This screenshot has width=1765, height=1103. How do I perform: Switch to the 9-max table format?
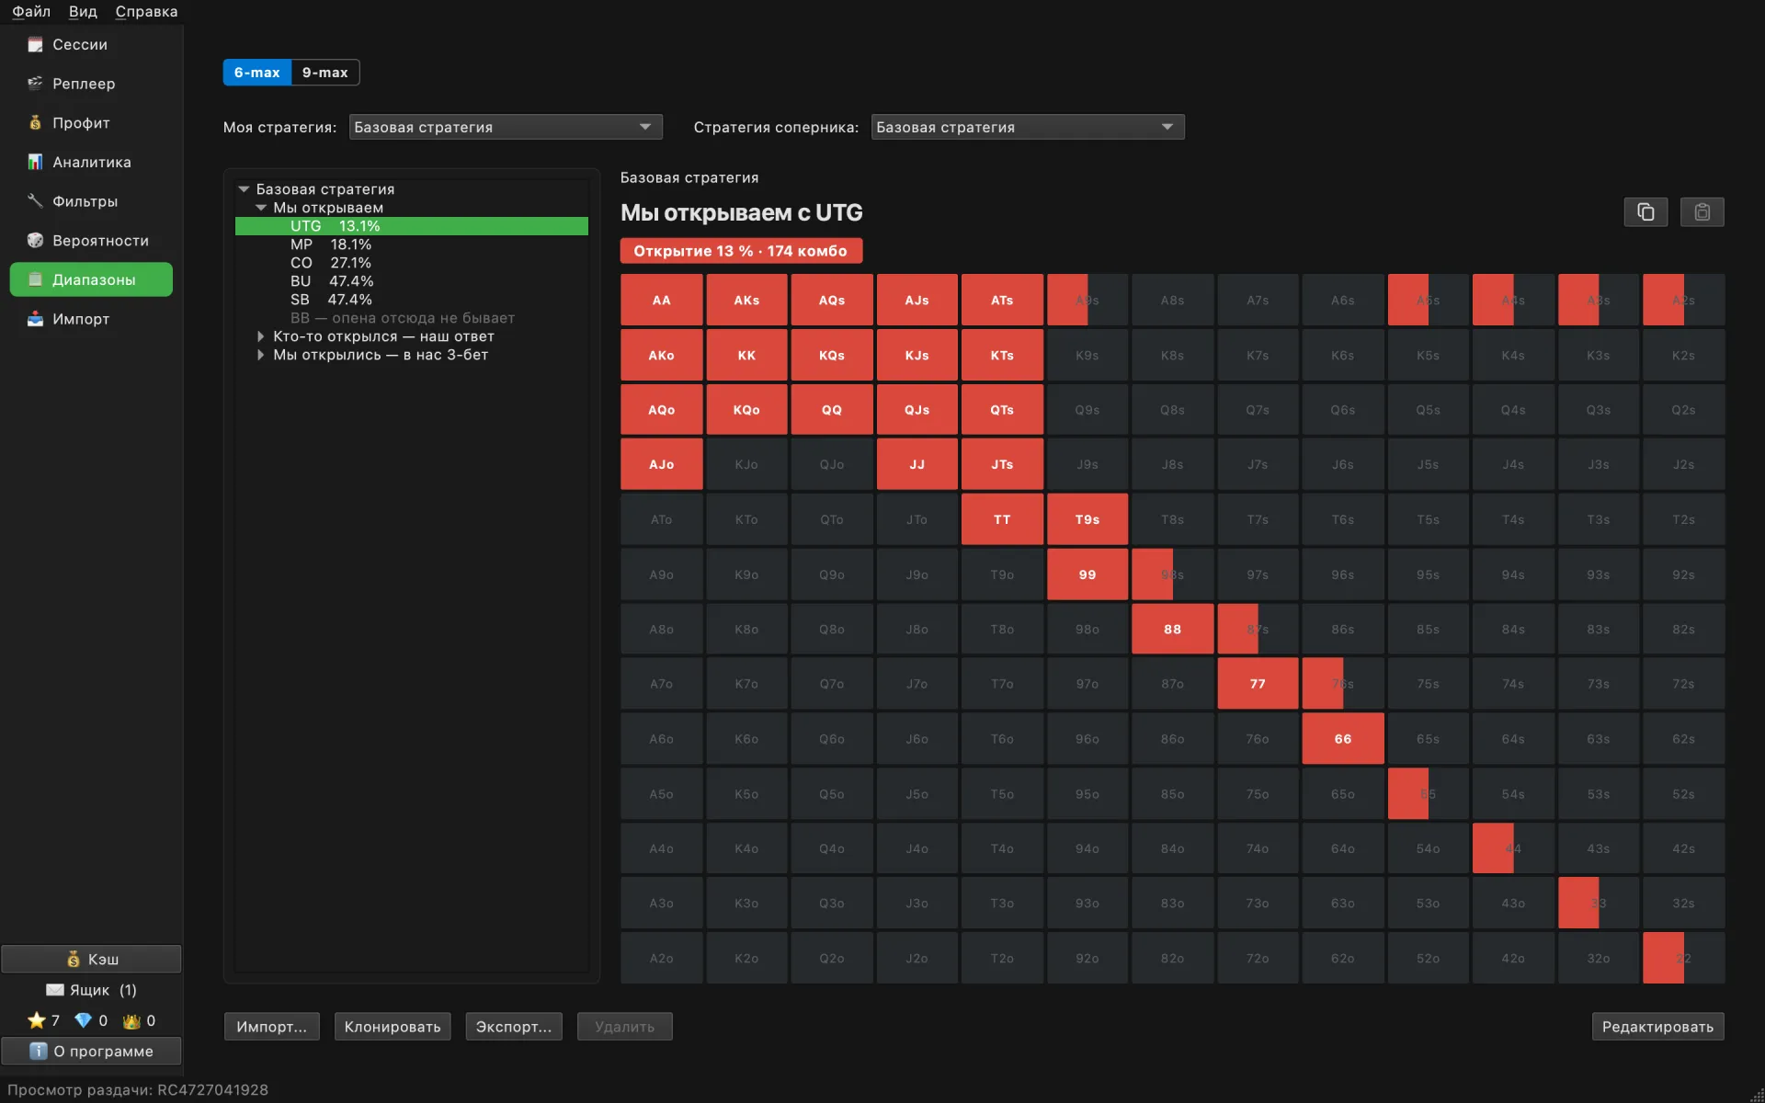[325, 73]
